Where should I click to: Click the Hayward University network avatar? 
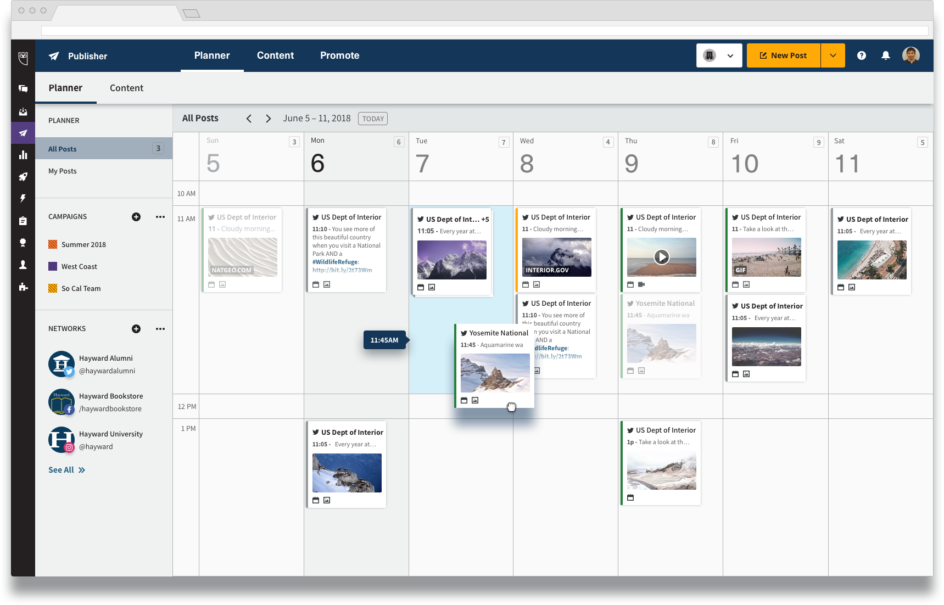pos(62,440)
